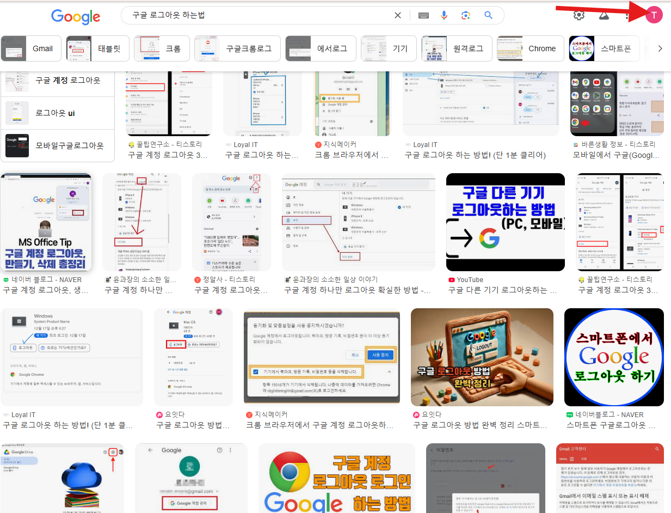The width and height of the screenshot is (671, 513).
Task: Open 구글 다른 기기 로그아웃하는 방법 YouTube thumbnail
Action: pyautogui.click(x=506, y=222)
